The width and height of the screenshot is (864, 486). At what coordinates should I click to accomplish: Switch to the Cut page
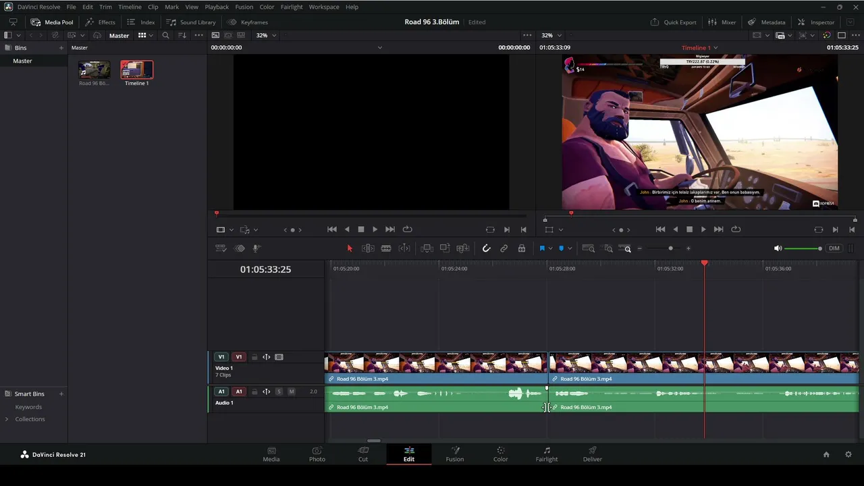363,454
